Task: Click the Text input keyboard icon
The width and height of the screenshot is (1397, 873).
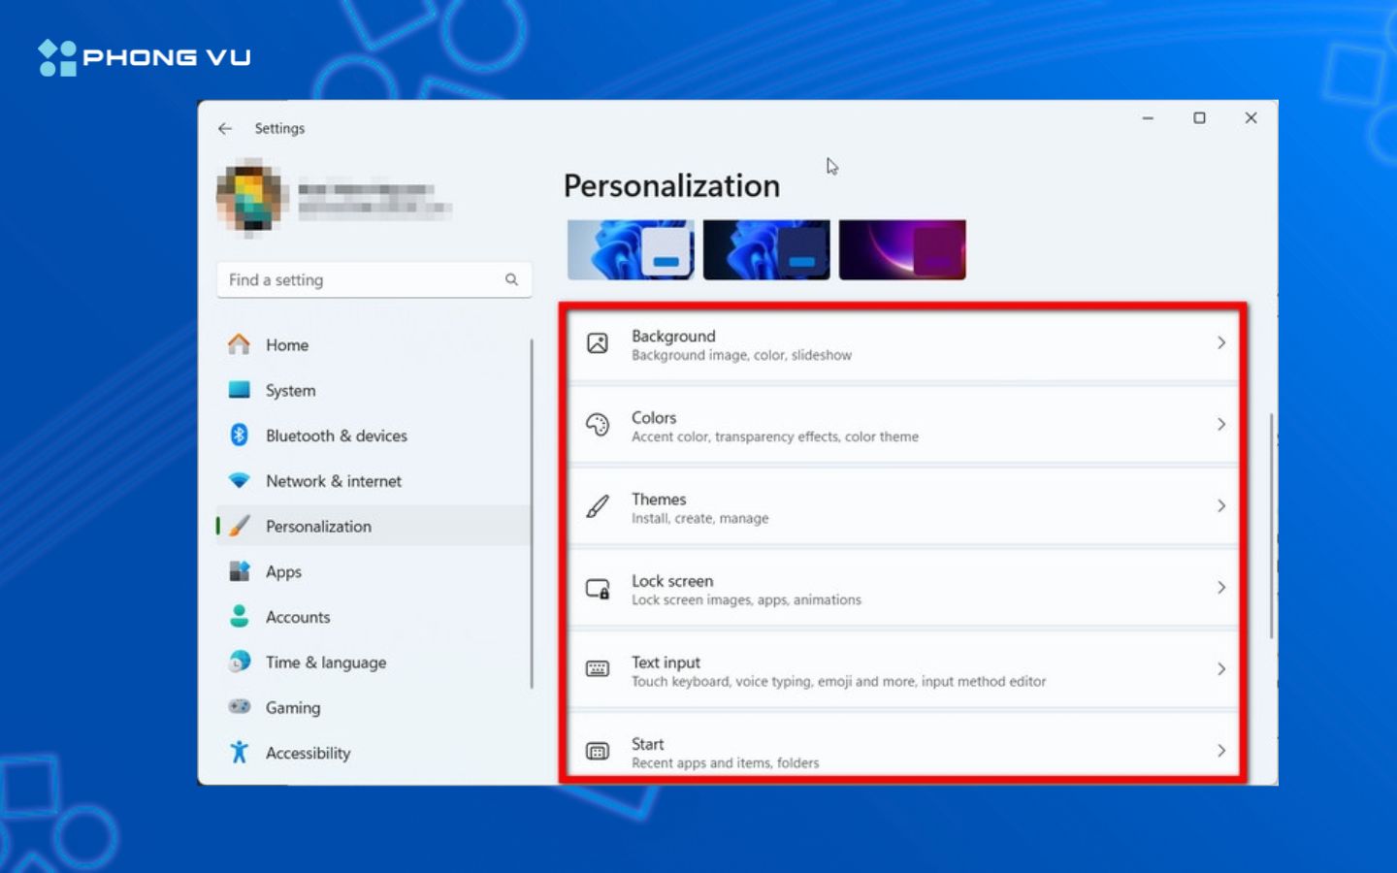Action: tap(598, 670)
